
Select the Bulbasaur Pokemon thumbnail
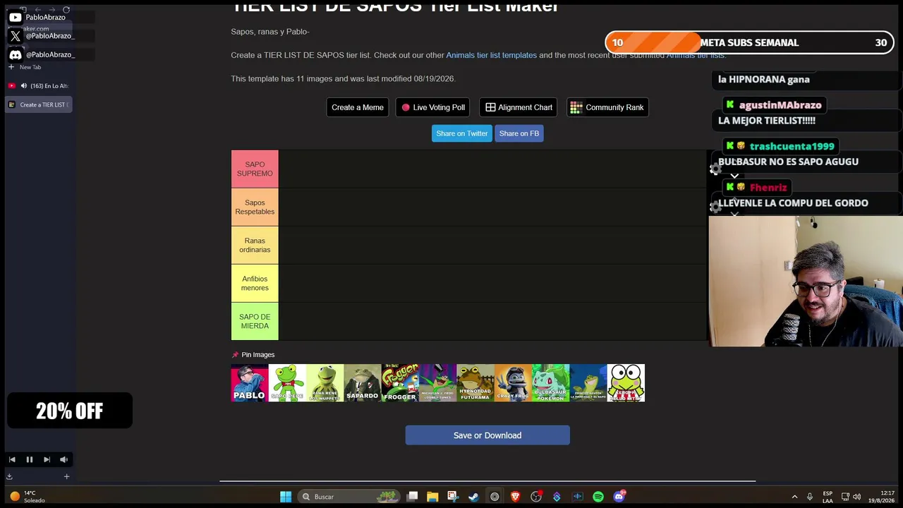[551, 383]
